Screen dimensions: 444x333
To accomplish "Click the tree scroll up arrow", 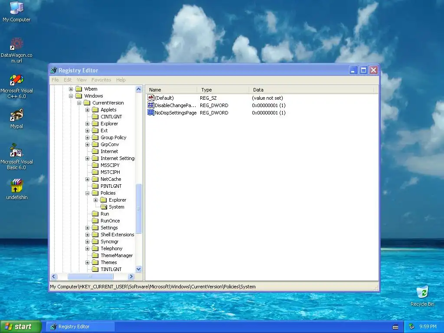I will point(138,89).
